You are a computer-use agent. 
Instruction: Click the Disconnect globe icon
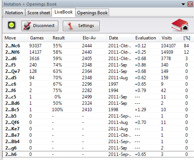pyautogui.click(x=27, y=26)
